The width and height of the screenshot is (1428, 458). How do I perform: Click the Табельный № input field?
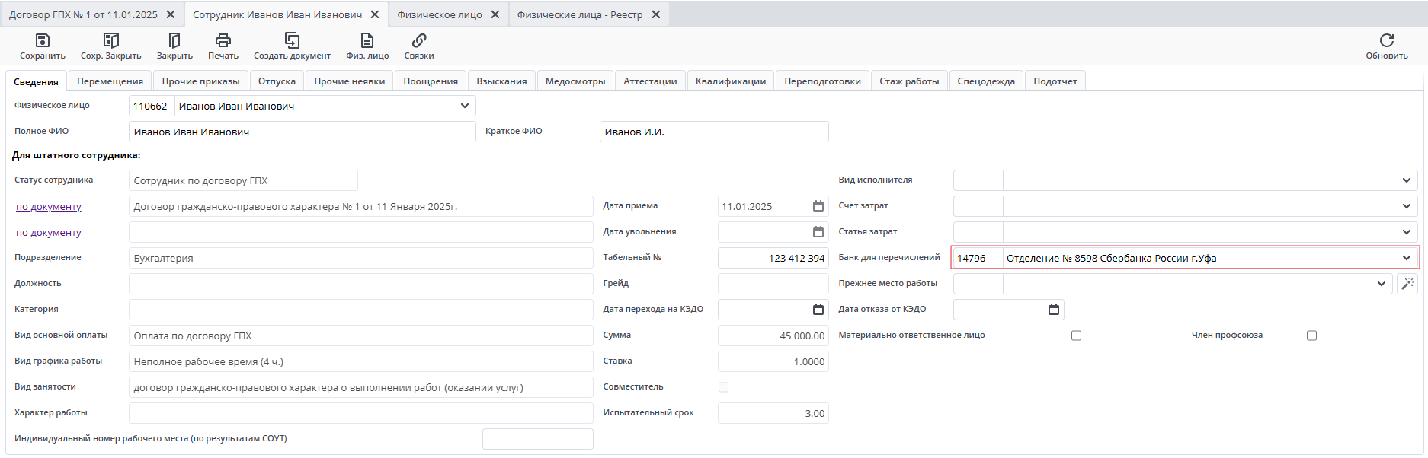pyautogui.click(x=773, y=258)
